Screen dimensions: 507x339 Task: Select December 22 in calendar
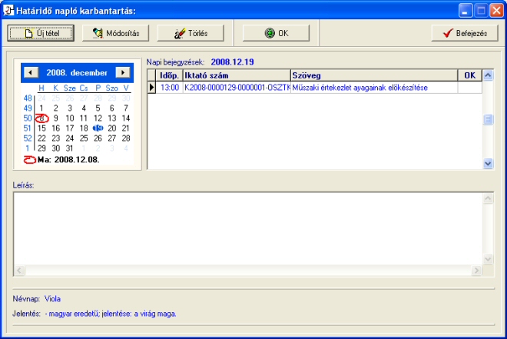tap(41, 138)
